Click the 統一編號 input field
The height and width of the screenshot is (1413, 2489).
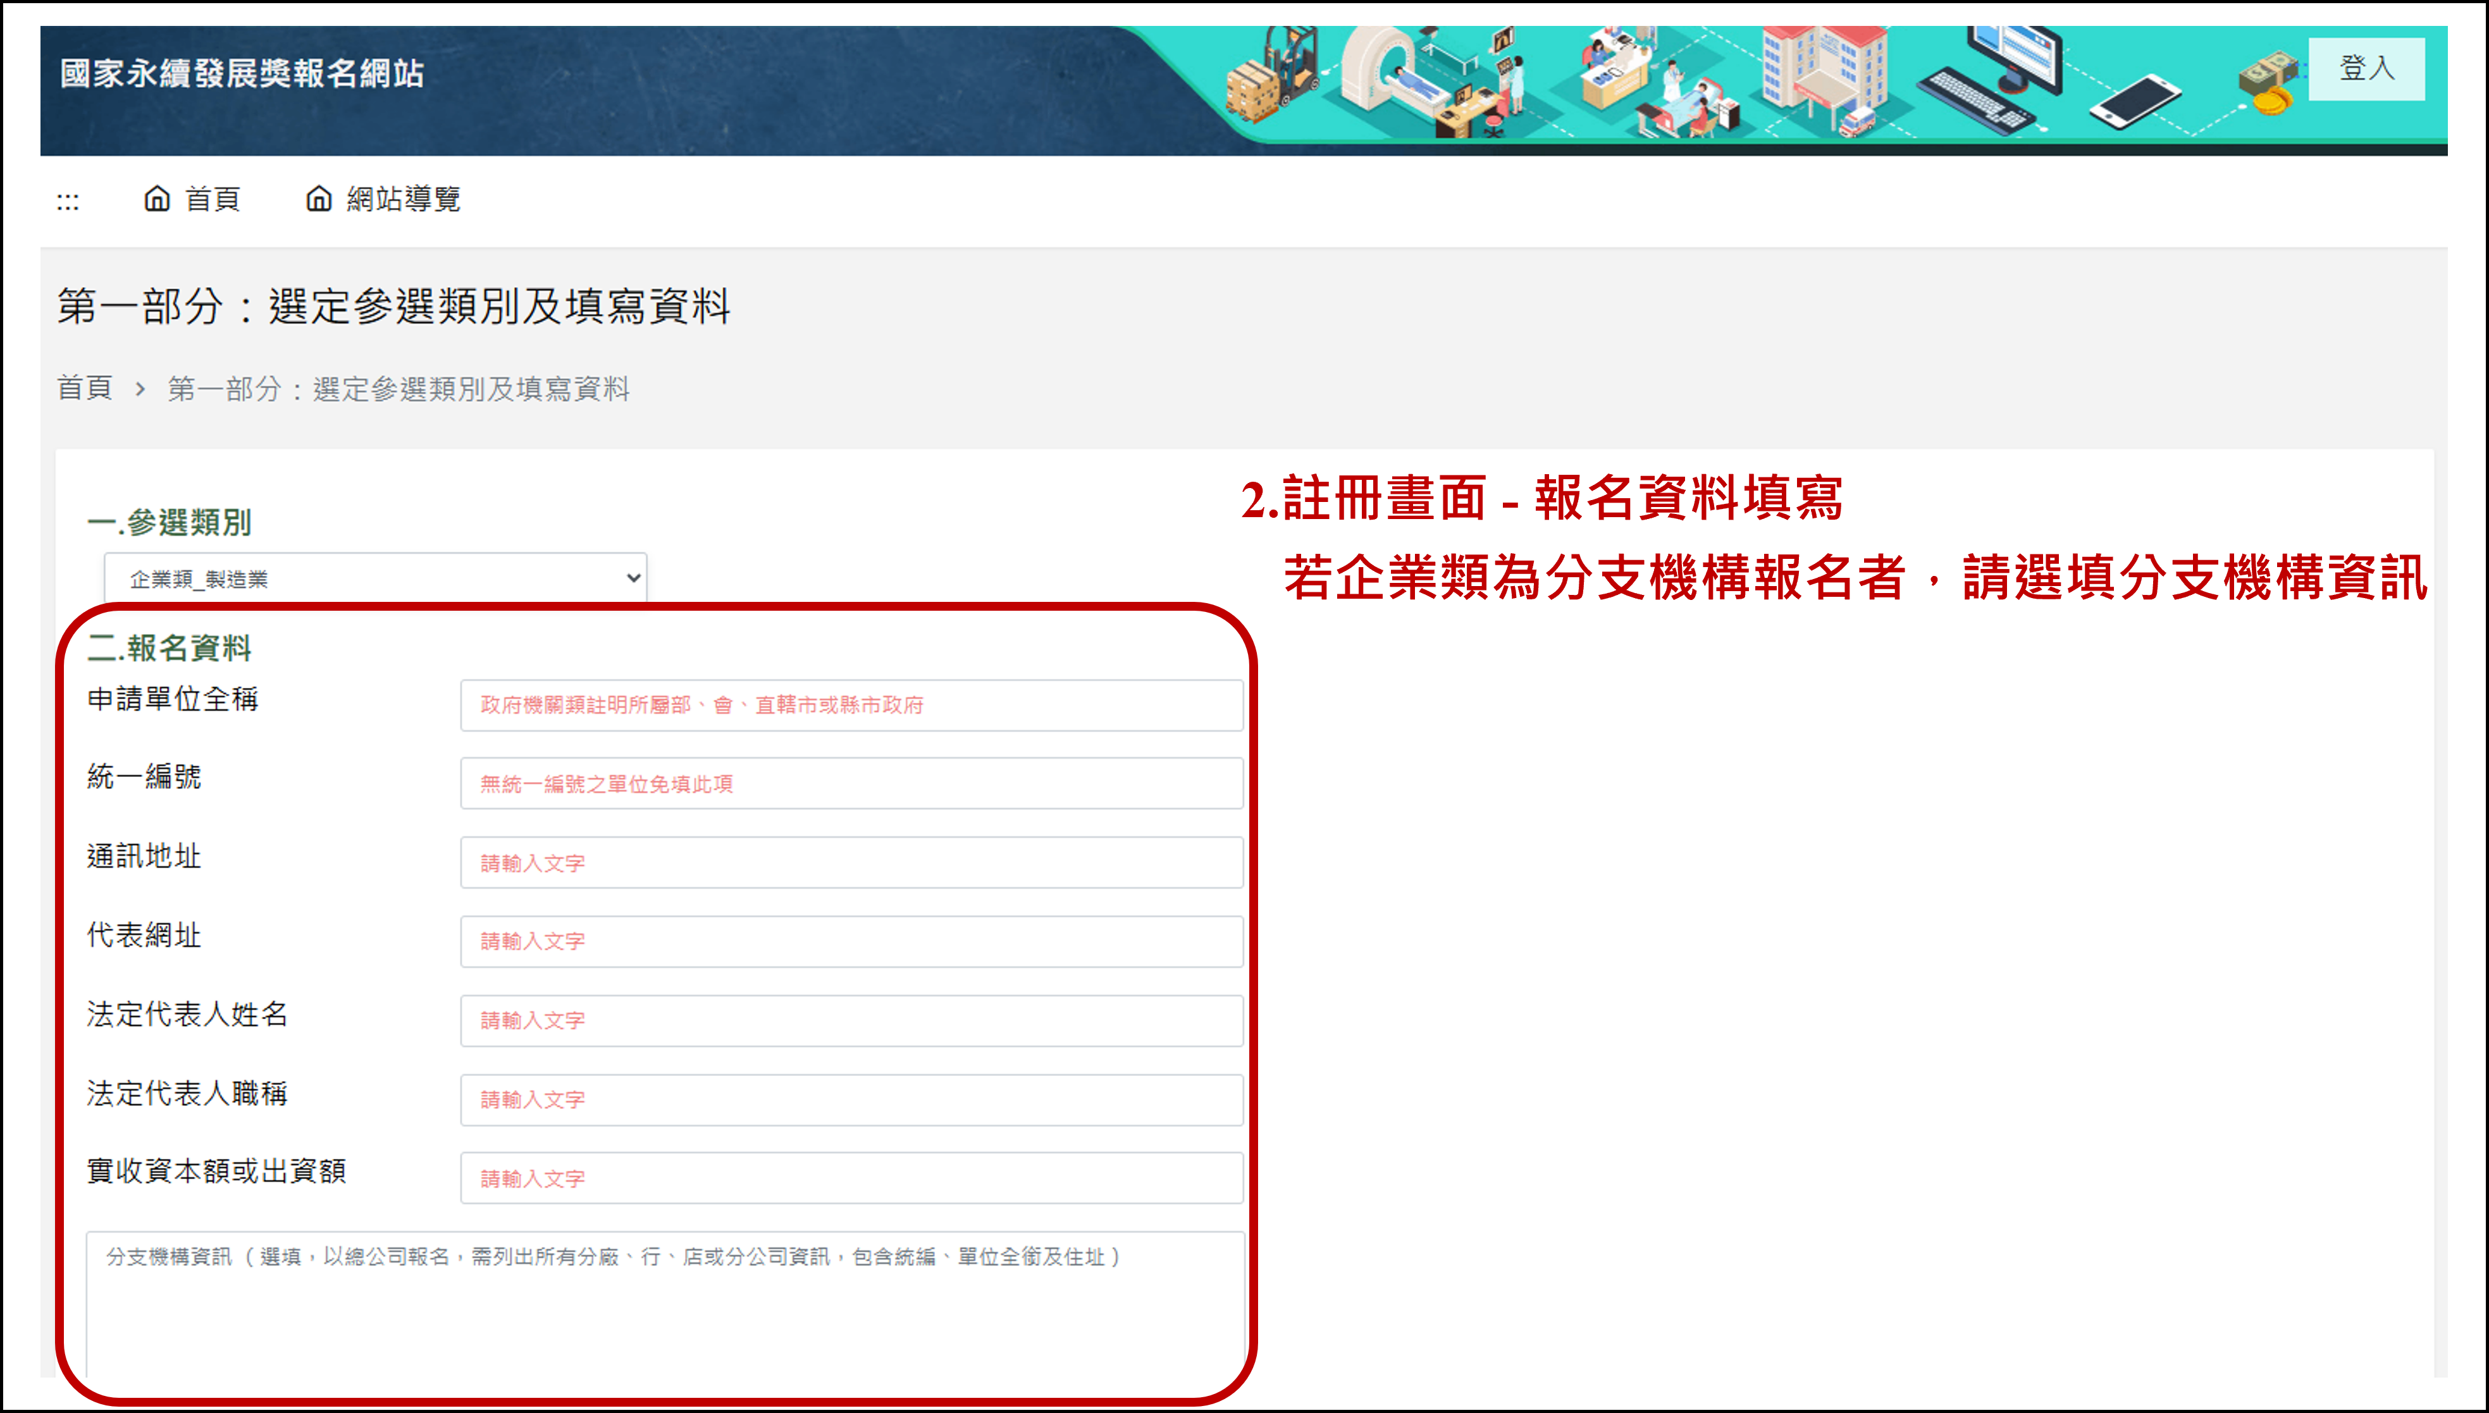tap(851, 783)
